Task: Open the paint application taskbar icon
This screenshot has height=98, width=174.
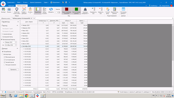Action: click(x=43, y=96)
